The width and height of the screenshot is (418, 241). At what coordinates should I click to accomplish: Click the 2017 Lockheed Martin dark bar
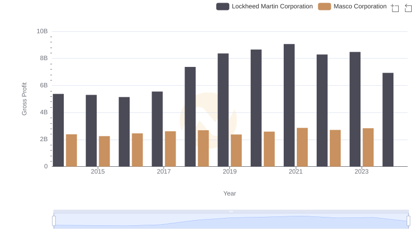pos(157,129)
